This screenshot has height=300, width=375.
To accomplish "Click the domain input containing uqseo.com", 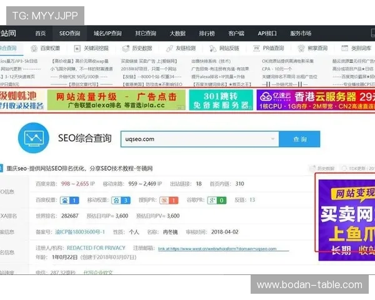I will (x=200, y=139).
